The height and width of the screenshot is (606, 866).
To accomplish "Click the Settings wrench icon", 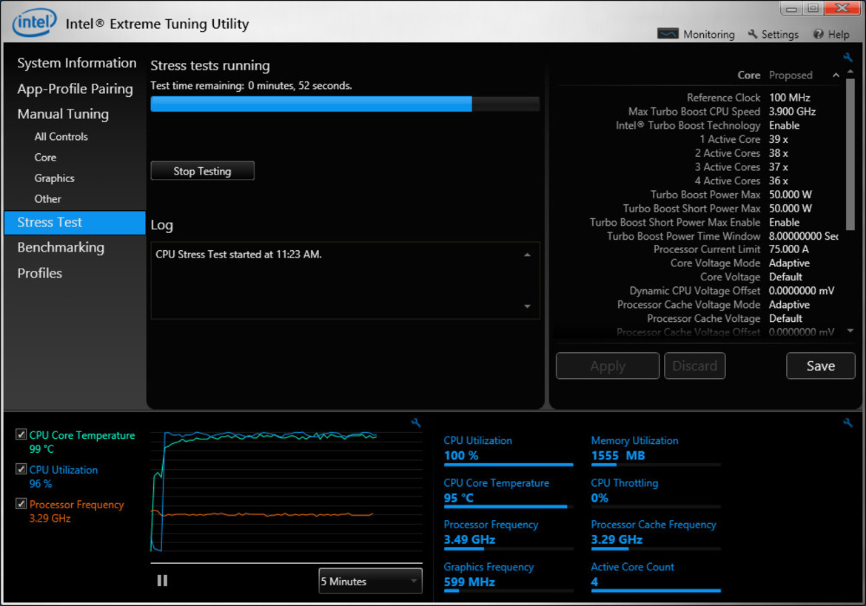I will pos(752,34).
